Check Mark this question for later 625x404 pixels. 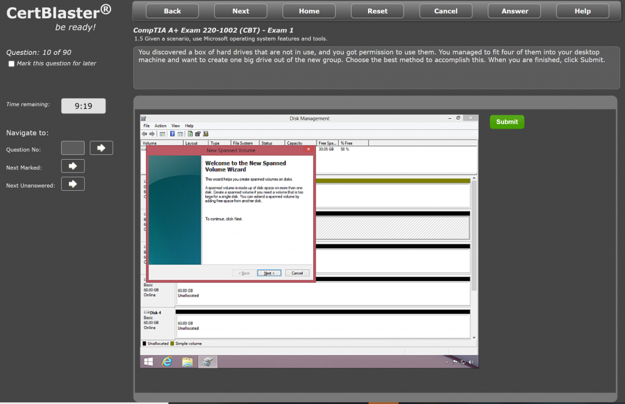[12, 64]
